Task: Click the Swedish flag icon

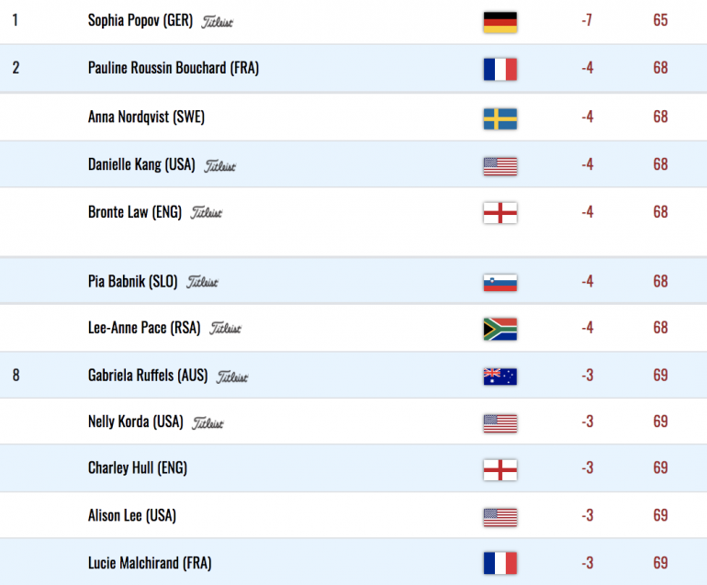Action: click(x=499, y=118)
